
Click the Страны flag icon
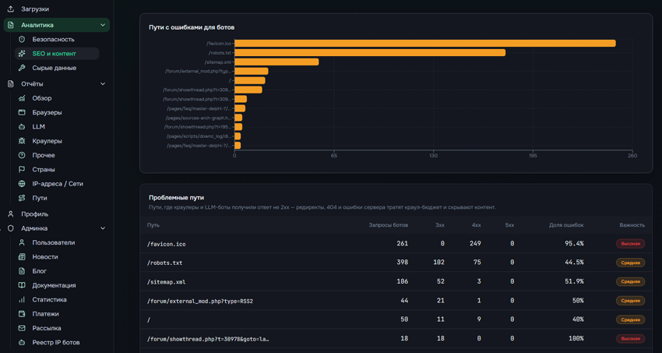[x=22, y=170]
